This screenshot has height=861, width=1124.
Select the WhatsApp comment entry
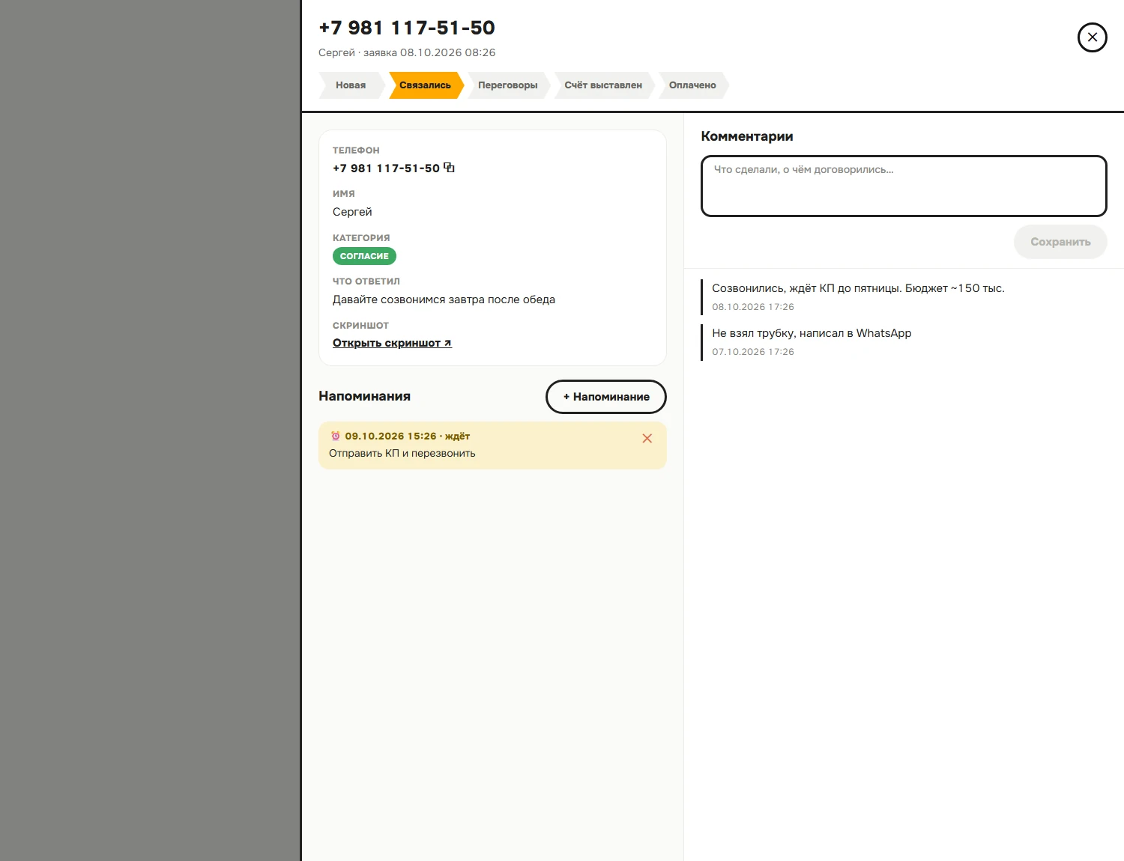812,341
